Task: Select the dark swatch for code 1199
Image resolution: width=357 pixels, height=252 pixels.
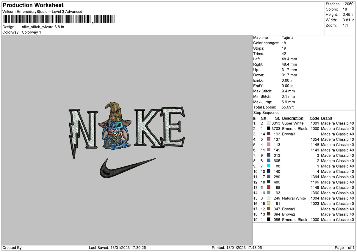Action: (269, 182)
